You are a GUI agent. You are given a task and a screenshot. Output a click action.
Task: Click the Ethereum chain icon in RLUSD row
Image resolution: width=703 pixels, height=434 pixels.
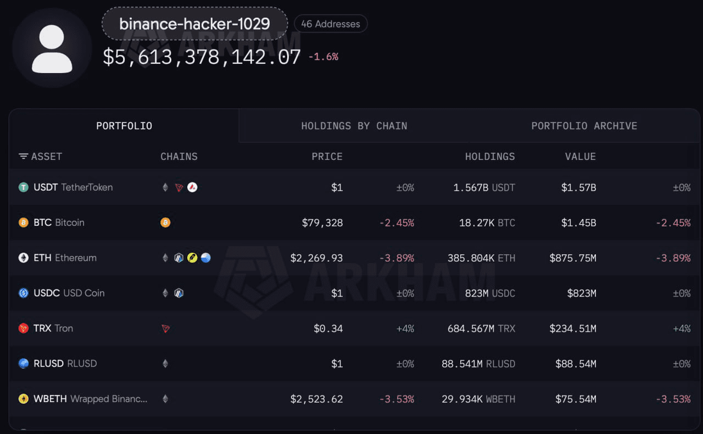tap(165, 363)
